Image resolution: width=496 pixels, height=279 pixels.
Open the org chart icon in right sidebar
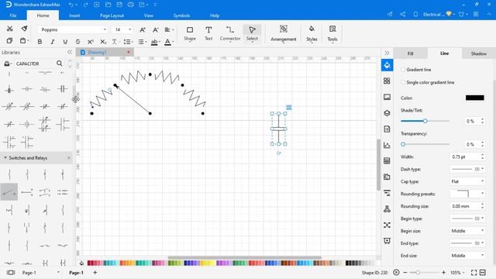click(387, 209)
